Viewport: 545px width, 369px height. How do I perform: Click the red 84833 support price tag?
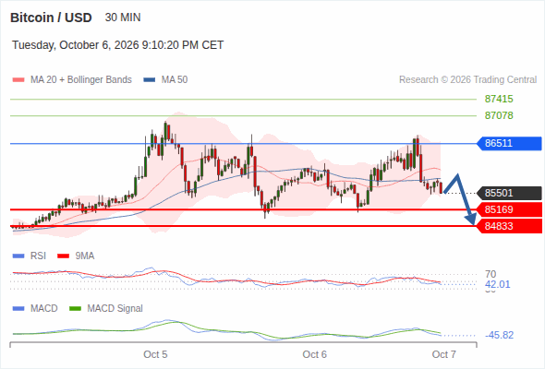tap(509, 226)
